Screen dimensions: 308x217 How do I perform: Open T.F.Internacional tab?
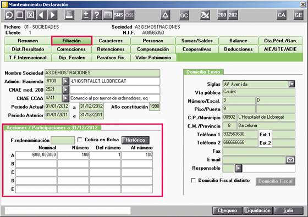point(28,58)
